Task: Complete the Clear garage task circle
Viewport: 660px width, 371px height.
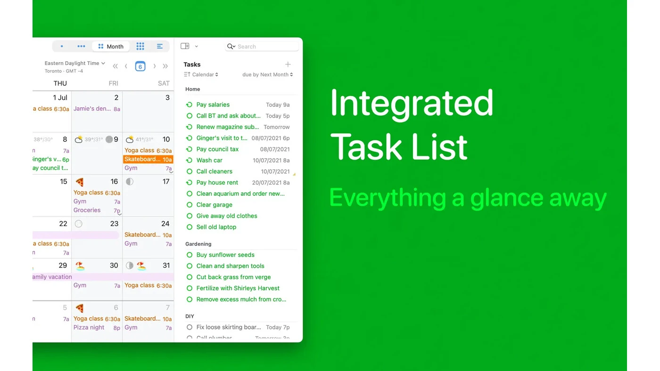Action: click(190, 205)
